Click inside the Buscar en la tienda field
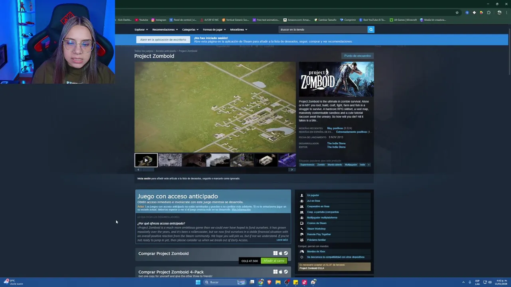Viewport: 511px width, 287px height. click(323, 29)
